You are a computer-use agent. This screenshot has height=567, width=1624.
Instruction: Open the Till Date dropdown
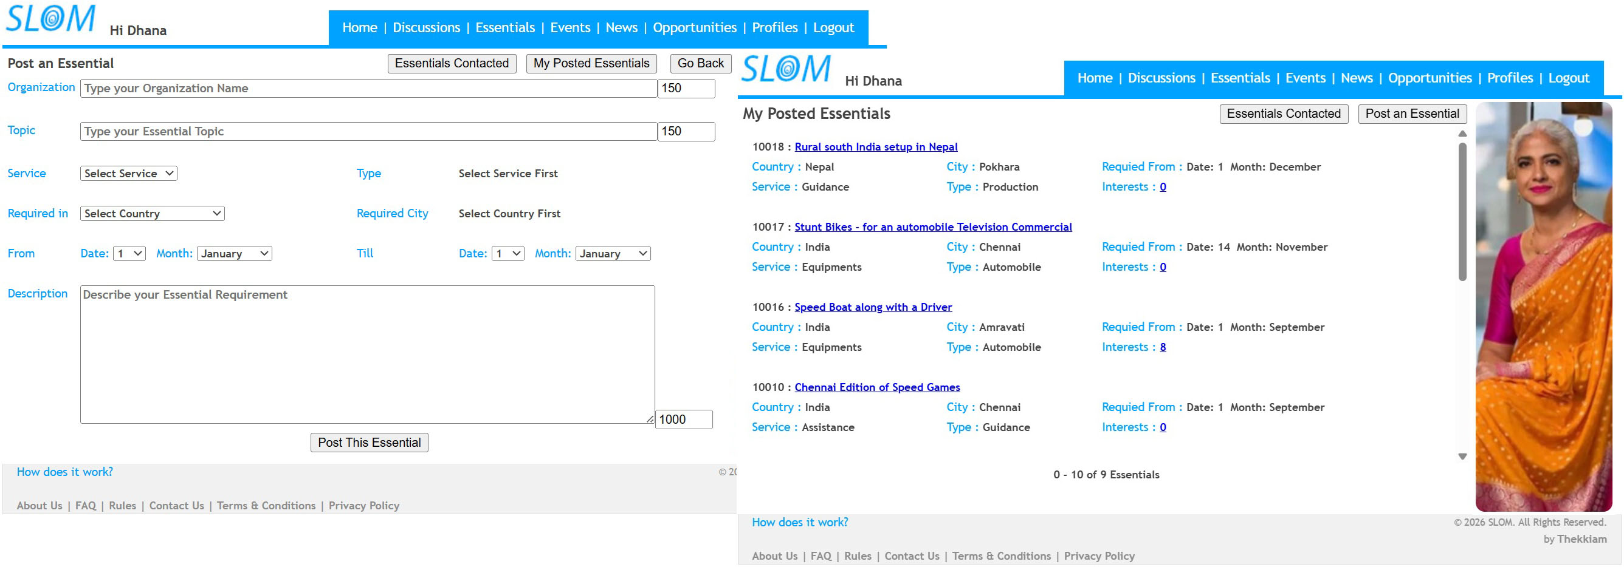(x=508, y=253)
